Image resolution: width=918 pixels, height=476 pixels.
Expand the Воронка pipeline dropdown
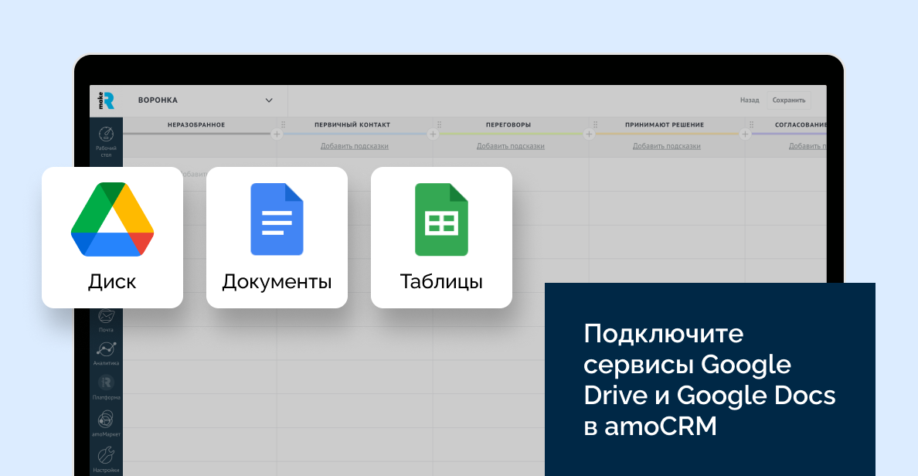tap(269, 100)
